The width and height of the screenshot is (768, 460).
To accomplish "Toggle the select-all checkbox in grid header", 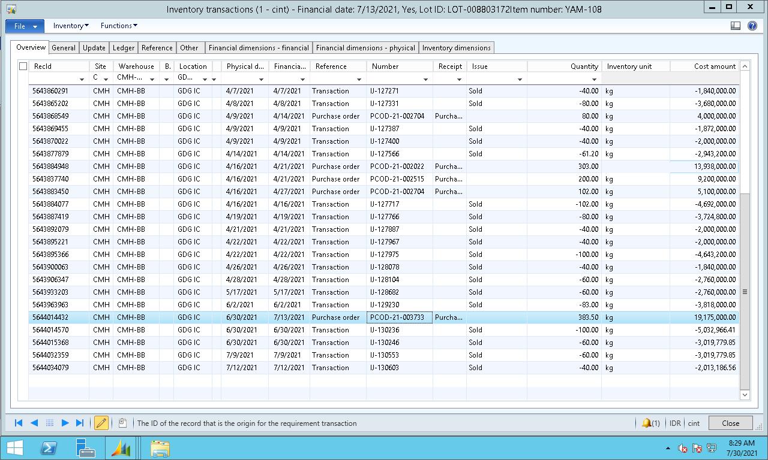I will point(23,66).
